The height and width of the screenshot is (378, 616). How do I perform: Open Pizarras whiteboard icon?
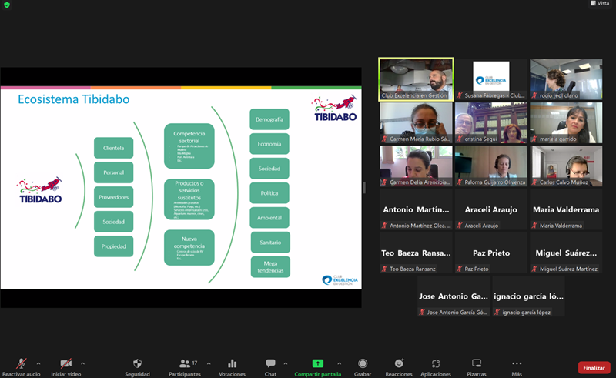pos(477,363)
